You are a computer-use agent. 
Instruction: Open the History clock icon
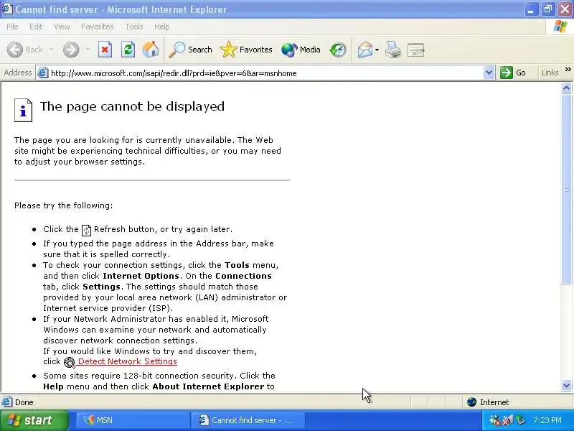click(x=337, y=50)
